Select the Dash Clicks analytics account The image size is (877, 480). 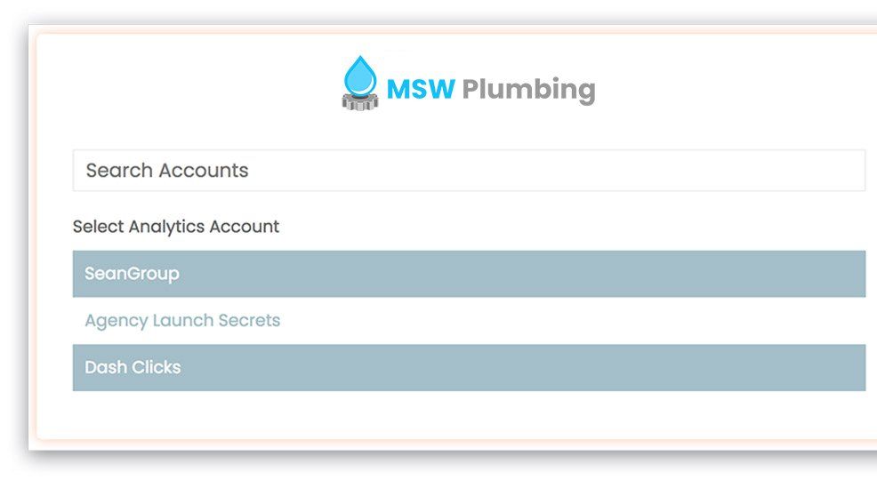pyautogui.click(x=469, y=367)
